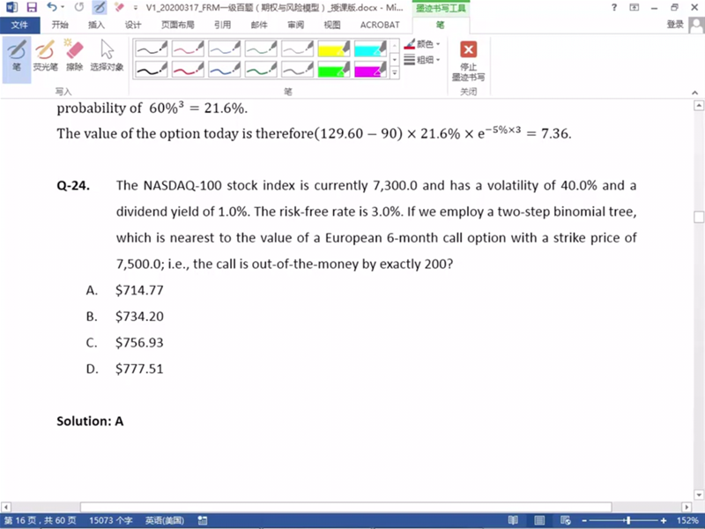Switch to Print Layout view
The width and height of the screenshot is (705, 529).
(539, 520)
